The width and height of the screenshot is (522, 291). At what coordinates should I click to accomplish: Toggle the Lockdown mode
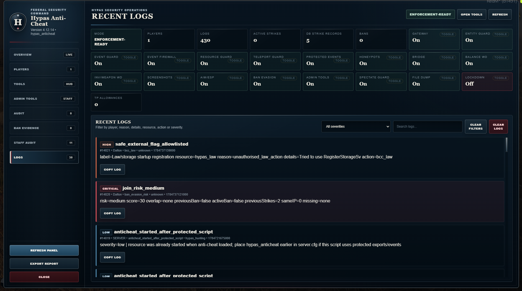point(500,78)
